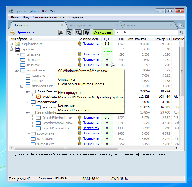
Task: Click the shield icon in explorer.exe row
Action: [79, 44]
